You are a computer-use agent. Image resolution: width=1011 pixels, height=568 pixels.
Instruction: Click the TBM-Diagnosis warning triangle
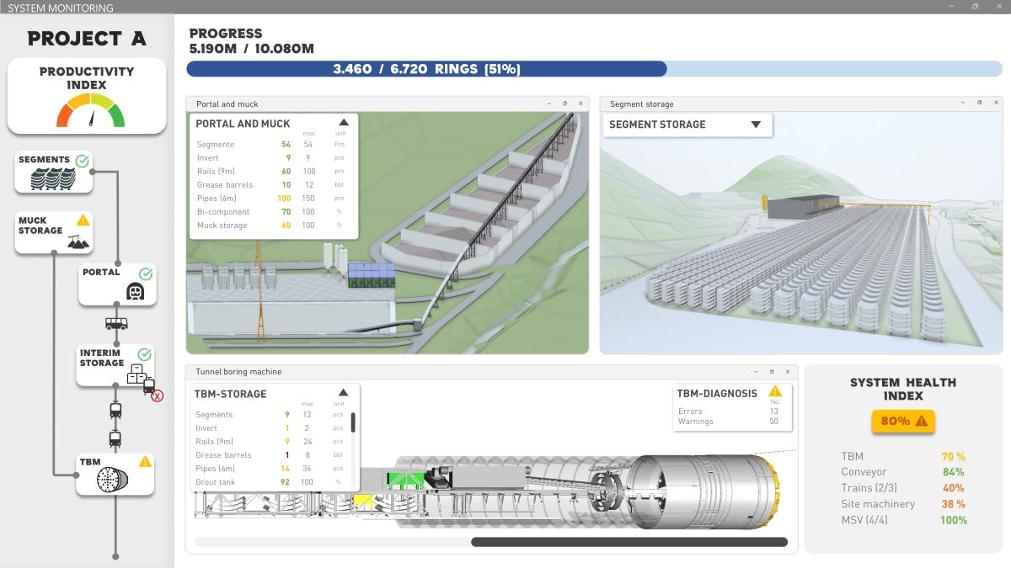(775, 391)
